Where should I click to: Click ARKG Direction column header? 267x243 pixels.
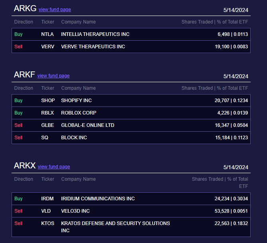[x=24, y=22]
